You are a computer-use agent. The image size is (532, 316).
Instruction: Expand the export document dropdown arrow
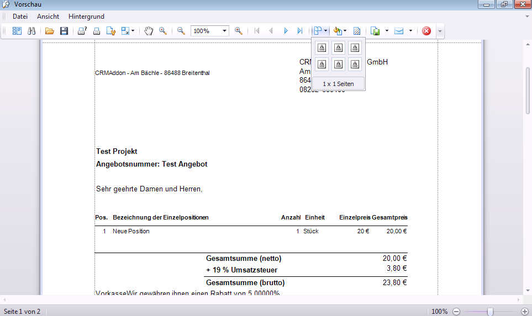pyautogui.click(x=387, y=31)
